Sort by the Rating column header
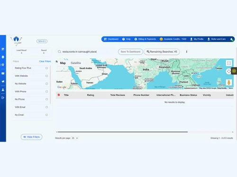Viewport: 237px width, 177px height. (91, 95)
